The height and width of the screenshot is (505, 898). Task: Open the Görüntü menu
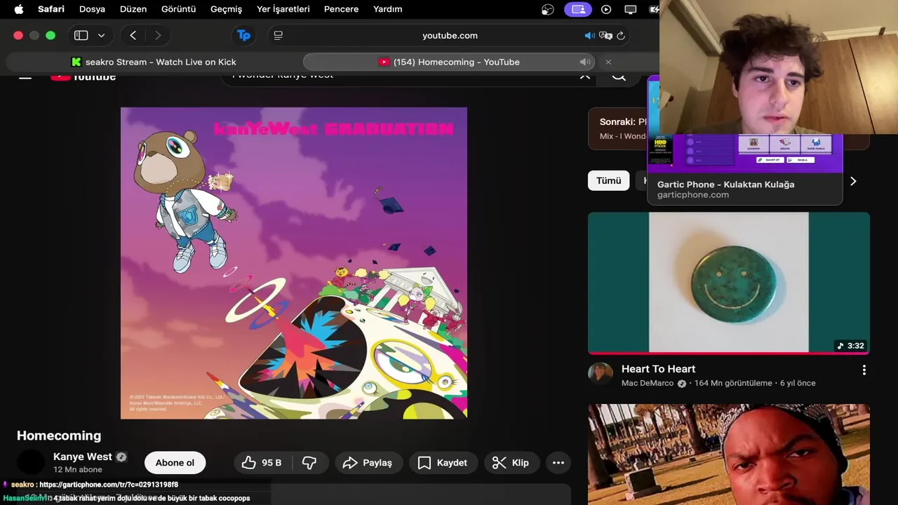(x=179, y=9)
